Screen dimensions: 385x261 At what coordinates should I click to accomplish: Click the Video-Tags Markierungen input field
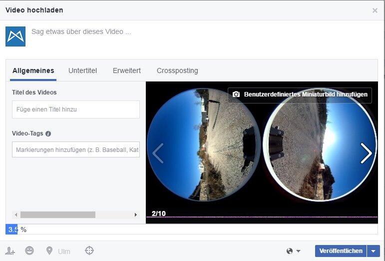tap(76, 149)
